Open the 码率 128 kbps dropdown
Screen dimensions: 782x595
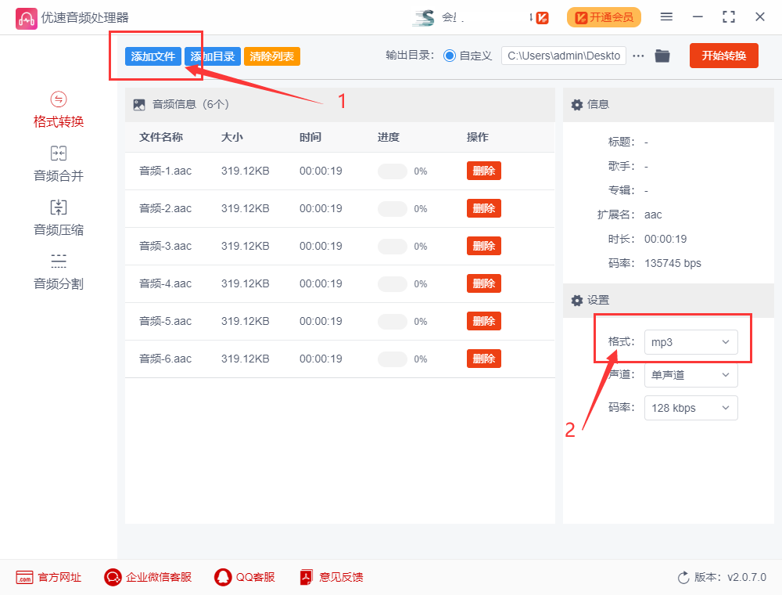pos(691,408)
